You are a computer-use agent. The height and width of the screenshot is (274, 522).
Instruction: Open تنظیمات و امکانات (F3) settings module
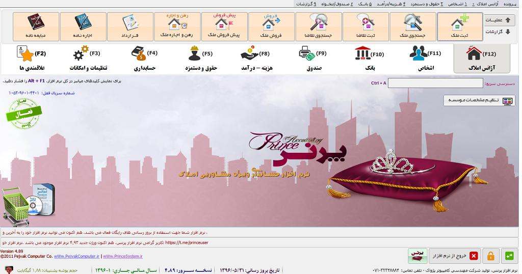(x=88, y=59)
